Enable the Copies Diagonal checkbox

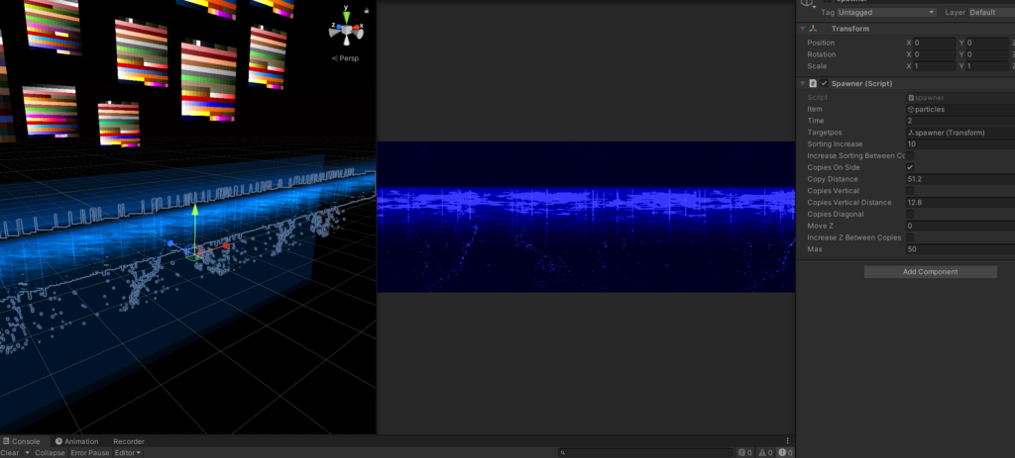(x=910, y=214)
